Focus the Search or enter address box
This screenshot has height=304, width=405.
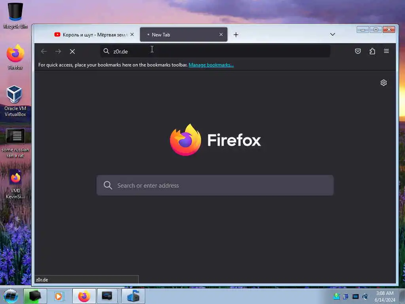215,185
